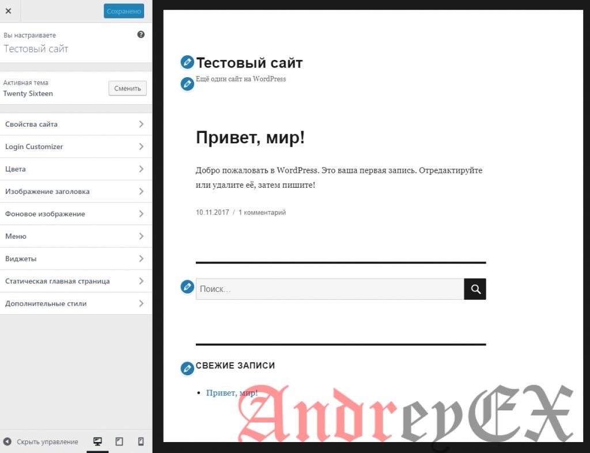590x453 pixels.
Task: Click inside the Поиск search field
Action: [328, 288]
